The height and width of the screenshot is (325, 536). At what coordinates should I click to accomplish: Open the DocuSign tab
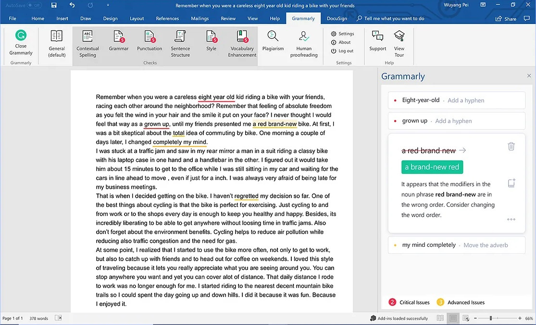(337, 18)
